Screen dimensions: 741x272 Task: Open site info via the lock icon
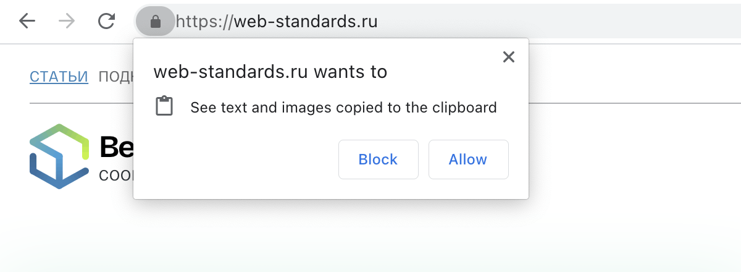tap(156, 22)
